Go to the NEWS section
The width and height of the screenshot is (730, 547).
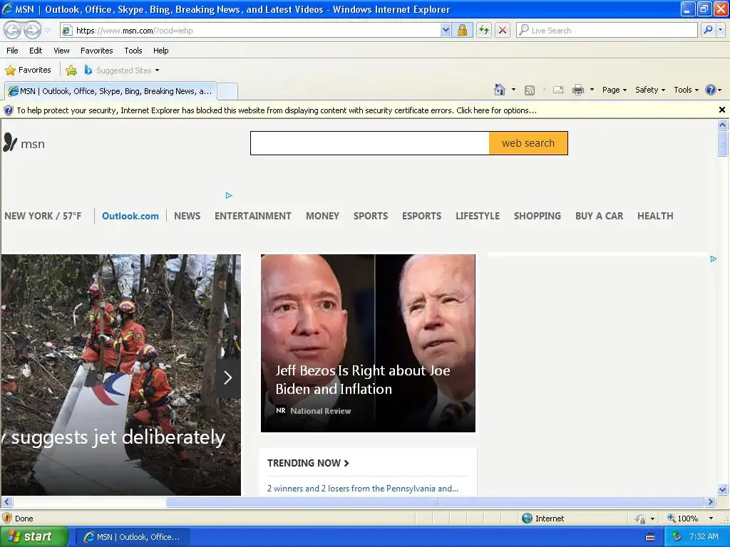click(187, 216)
